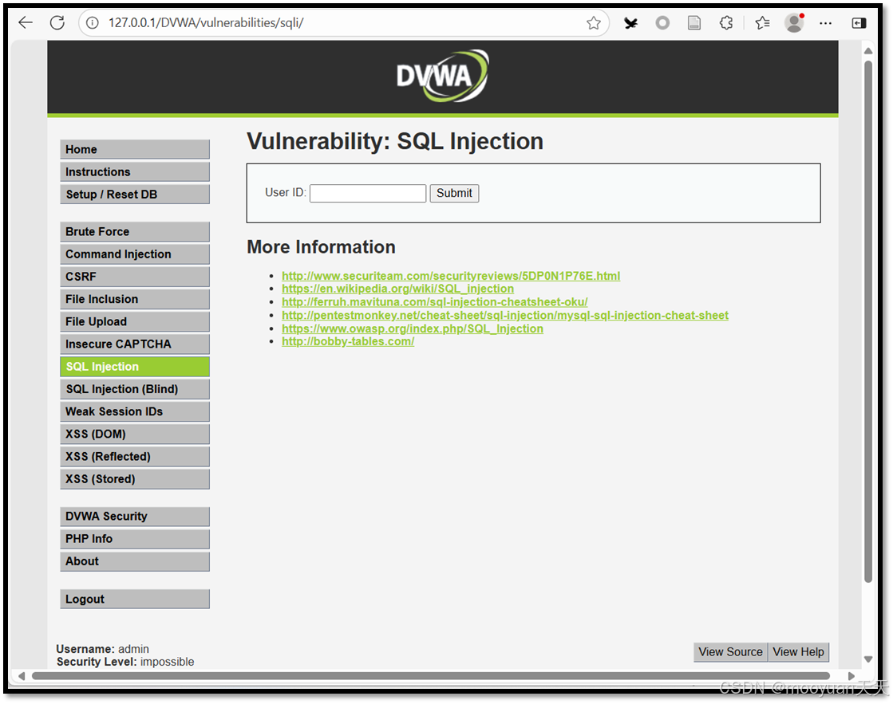
Task: Open Wikipedia SQL_injection link
Action: click(397, 289)
